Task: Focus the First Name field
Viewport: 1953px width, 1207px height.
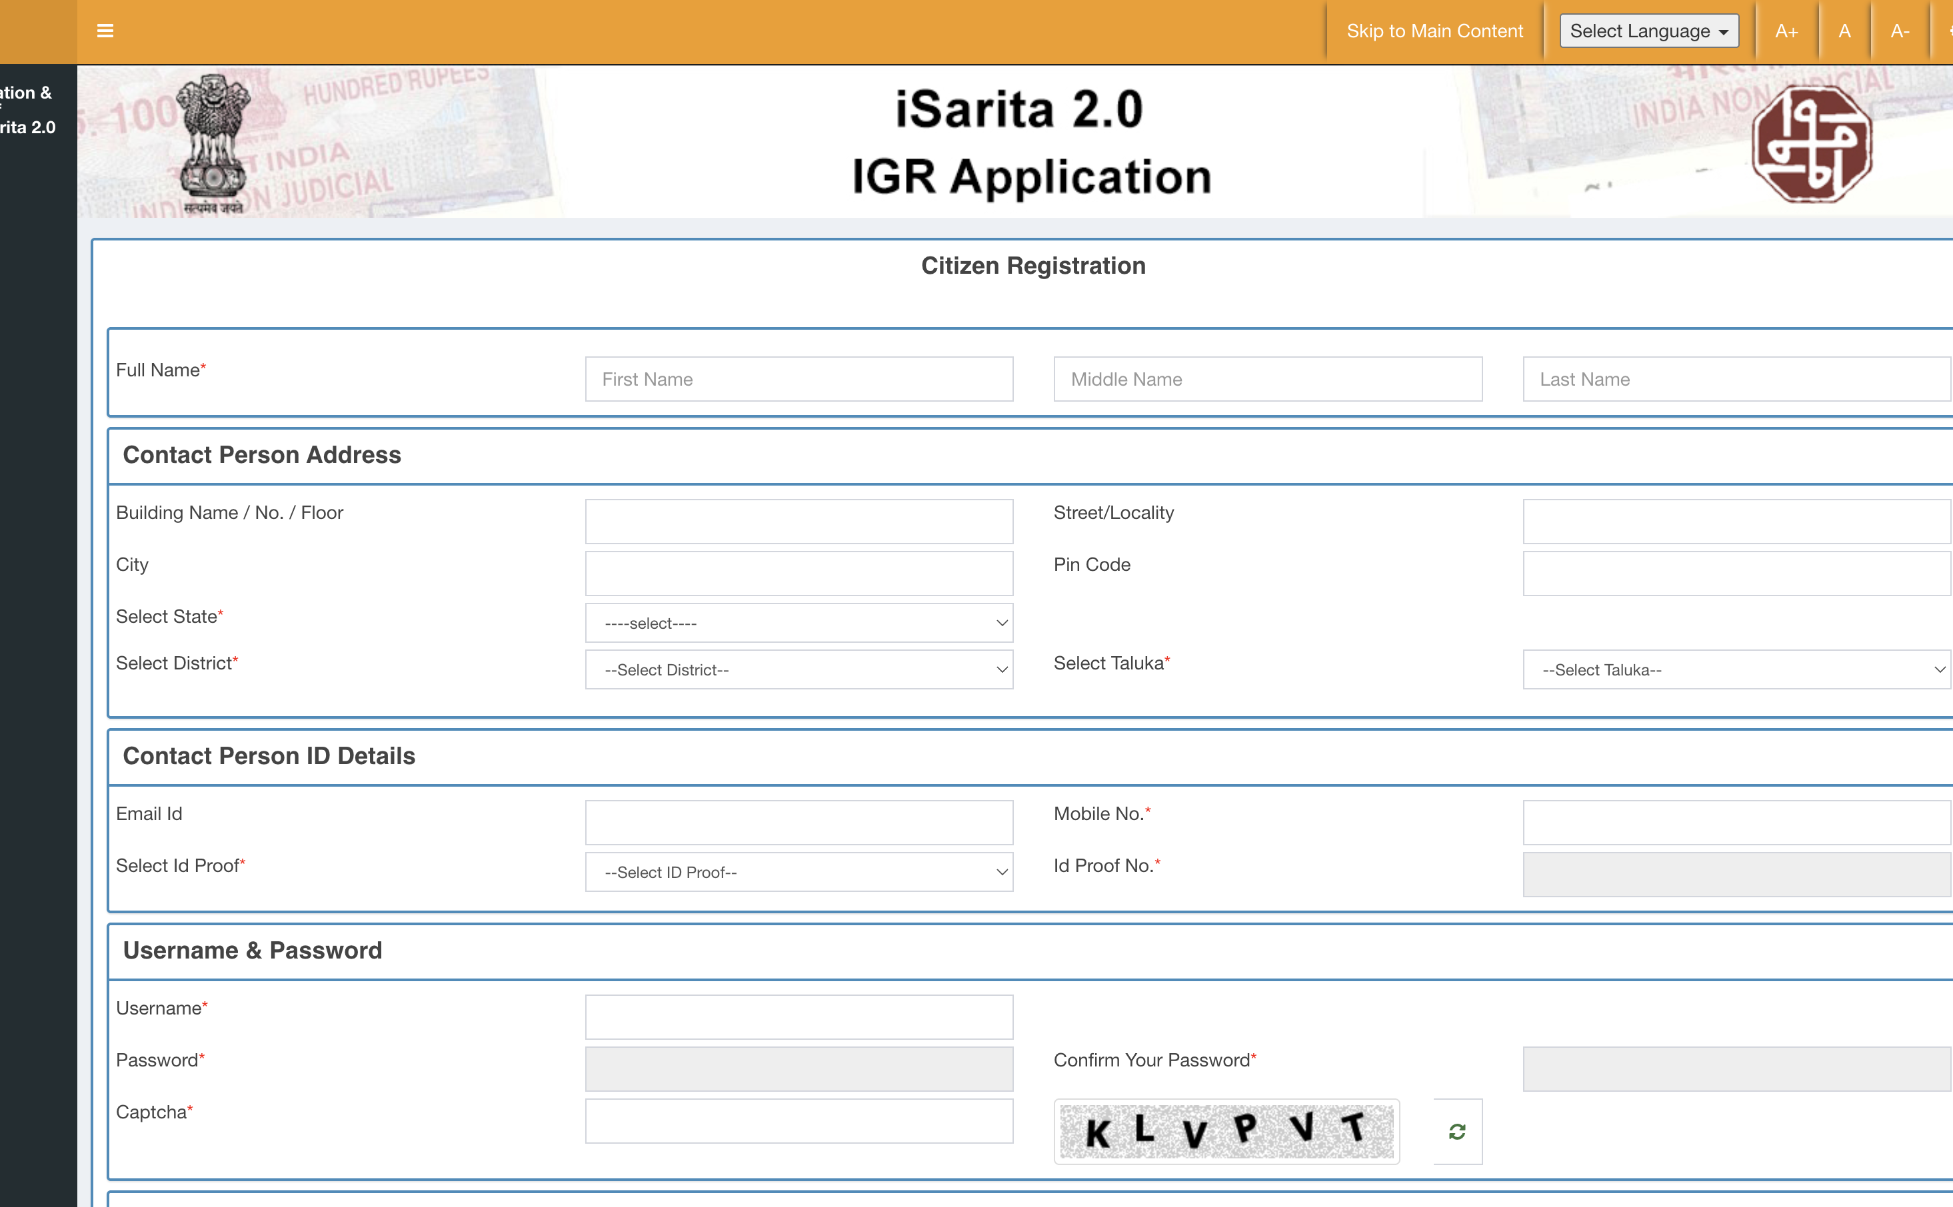Action: 799,379
